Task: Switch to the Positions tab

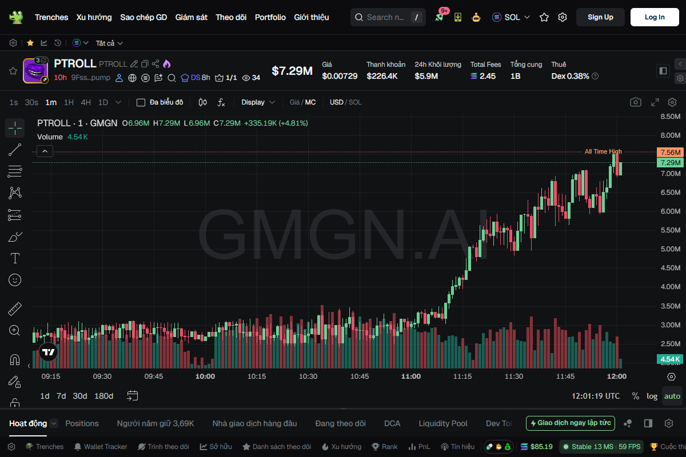Action: (x=82, y=423)
